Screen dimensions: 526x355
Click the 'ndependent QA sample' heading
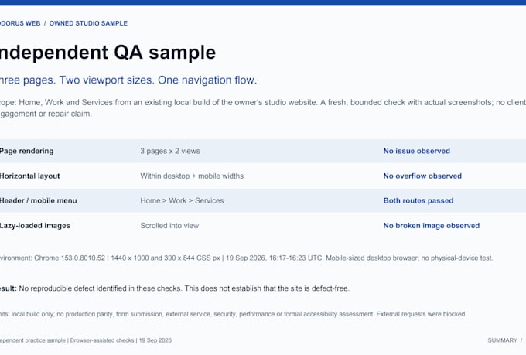[x=108, y=53]
